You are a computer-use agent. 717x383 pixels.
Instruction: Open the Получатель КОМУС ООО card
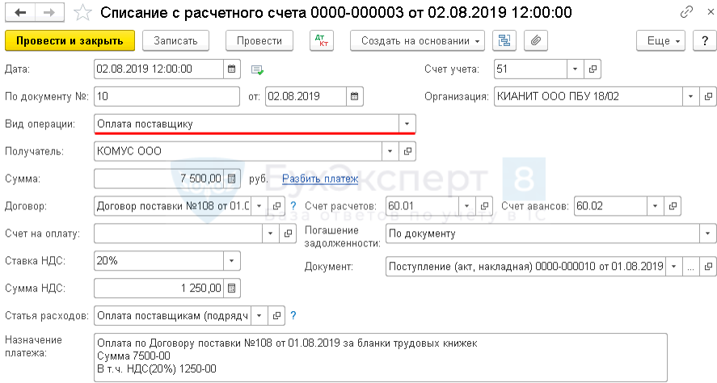407,151
